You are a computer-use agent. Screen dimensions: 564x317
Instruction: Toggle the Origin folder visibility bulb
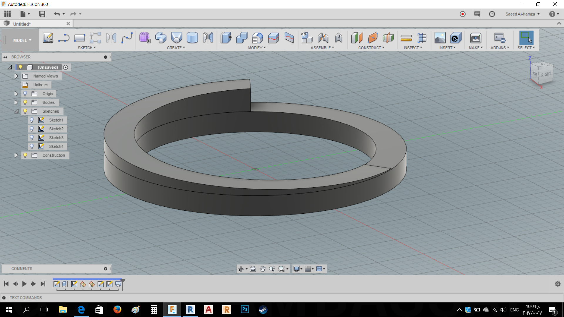pos(25,93)
